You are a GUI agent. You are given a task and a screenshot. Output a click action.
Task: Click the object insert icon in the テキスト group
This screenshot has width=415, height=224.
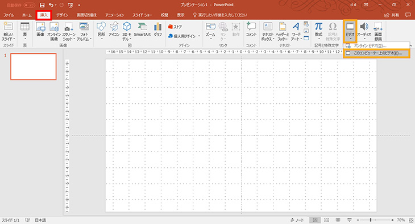306,39
